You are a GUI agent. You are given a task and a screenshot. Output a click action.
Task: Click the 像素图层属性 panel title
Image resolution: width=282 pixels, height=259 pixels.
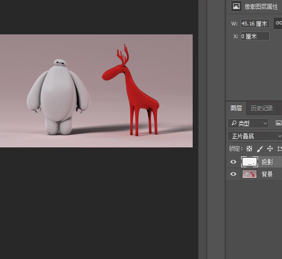click(261, 7)
